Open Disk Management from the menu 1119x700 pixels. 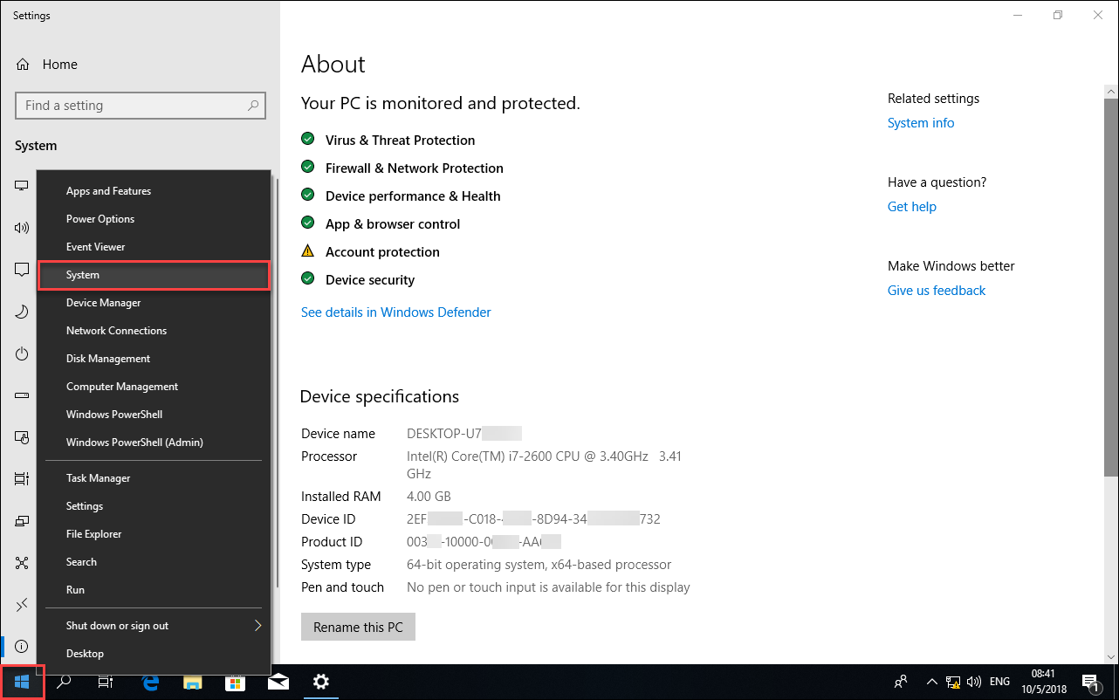point(154,359)
